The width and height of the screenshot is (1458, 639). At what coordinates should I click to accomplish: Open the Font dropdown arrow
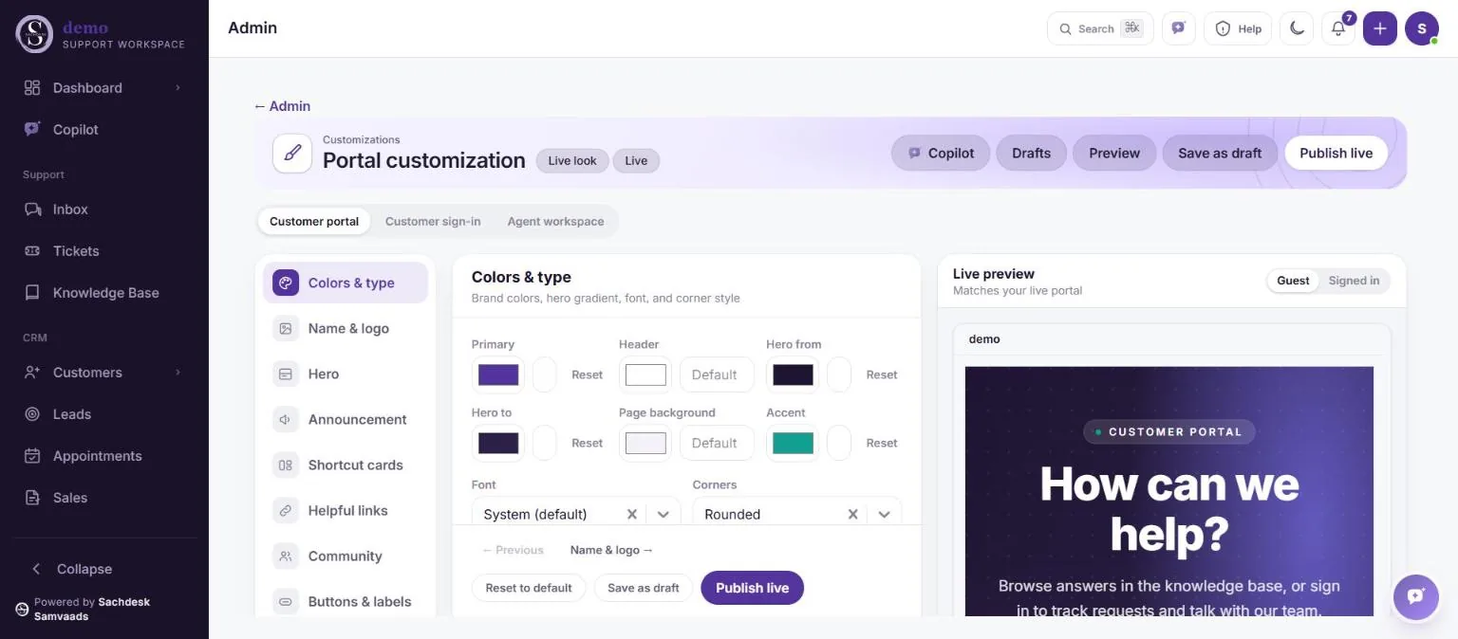tap(664, 514)
